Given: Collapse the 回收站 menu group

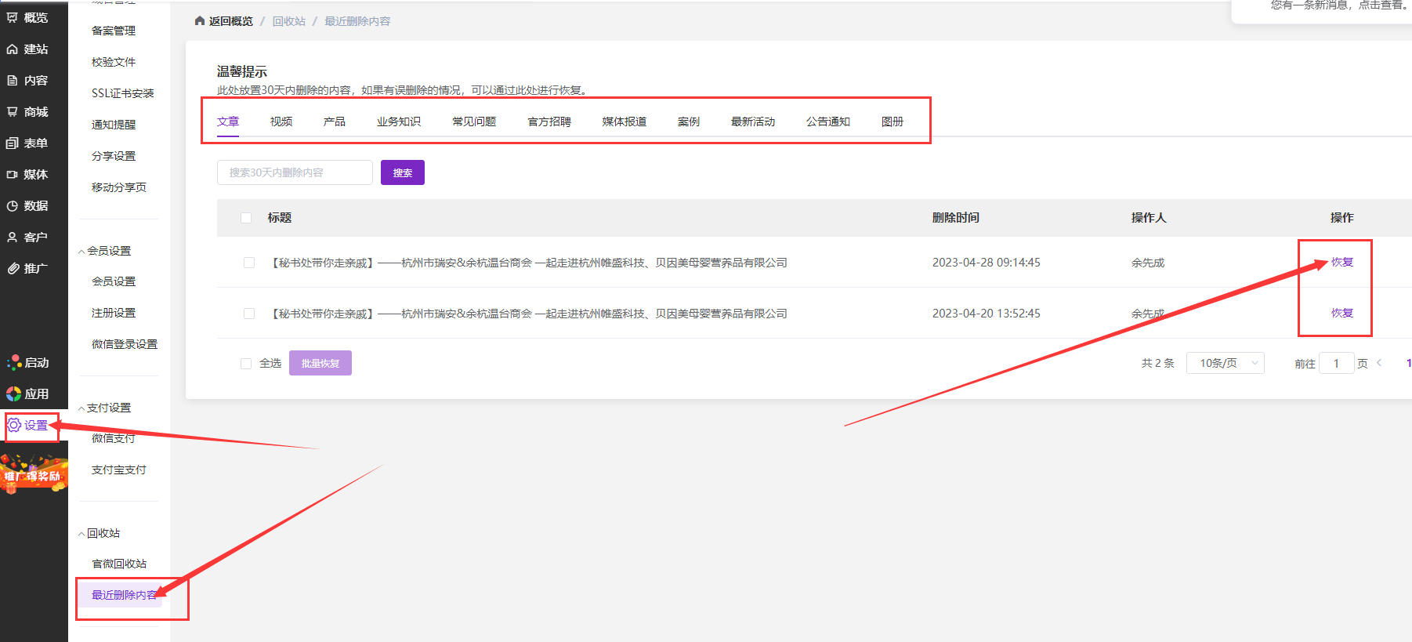Looking at the screenshot, I should coord(81,534).
